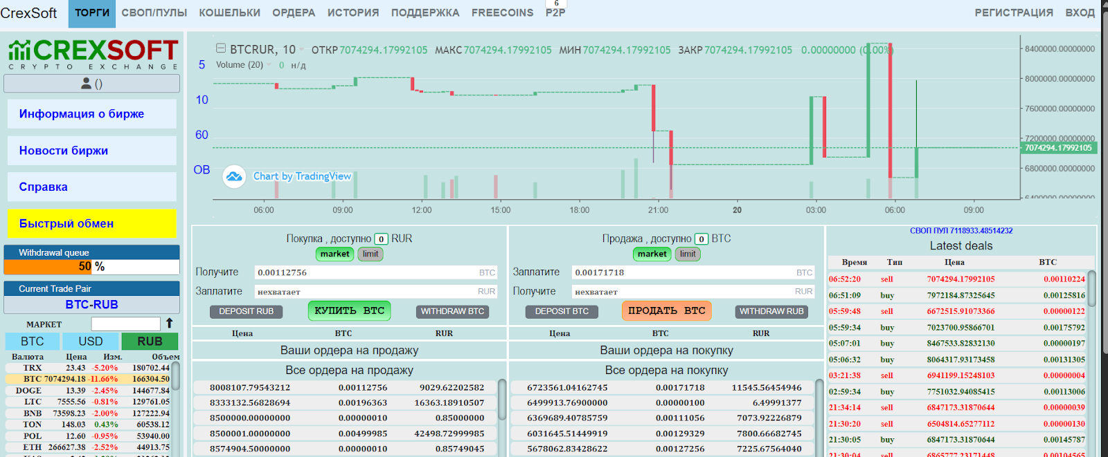The image size is (1108, 457).
Task: Switch chart to OB view
Action: [x=202, y=169]
